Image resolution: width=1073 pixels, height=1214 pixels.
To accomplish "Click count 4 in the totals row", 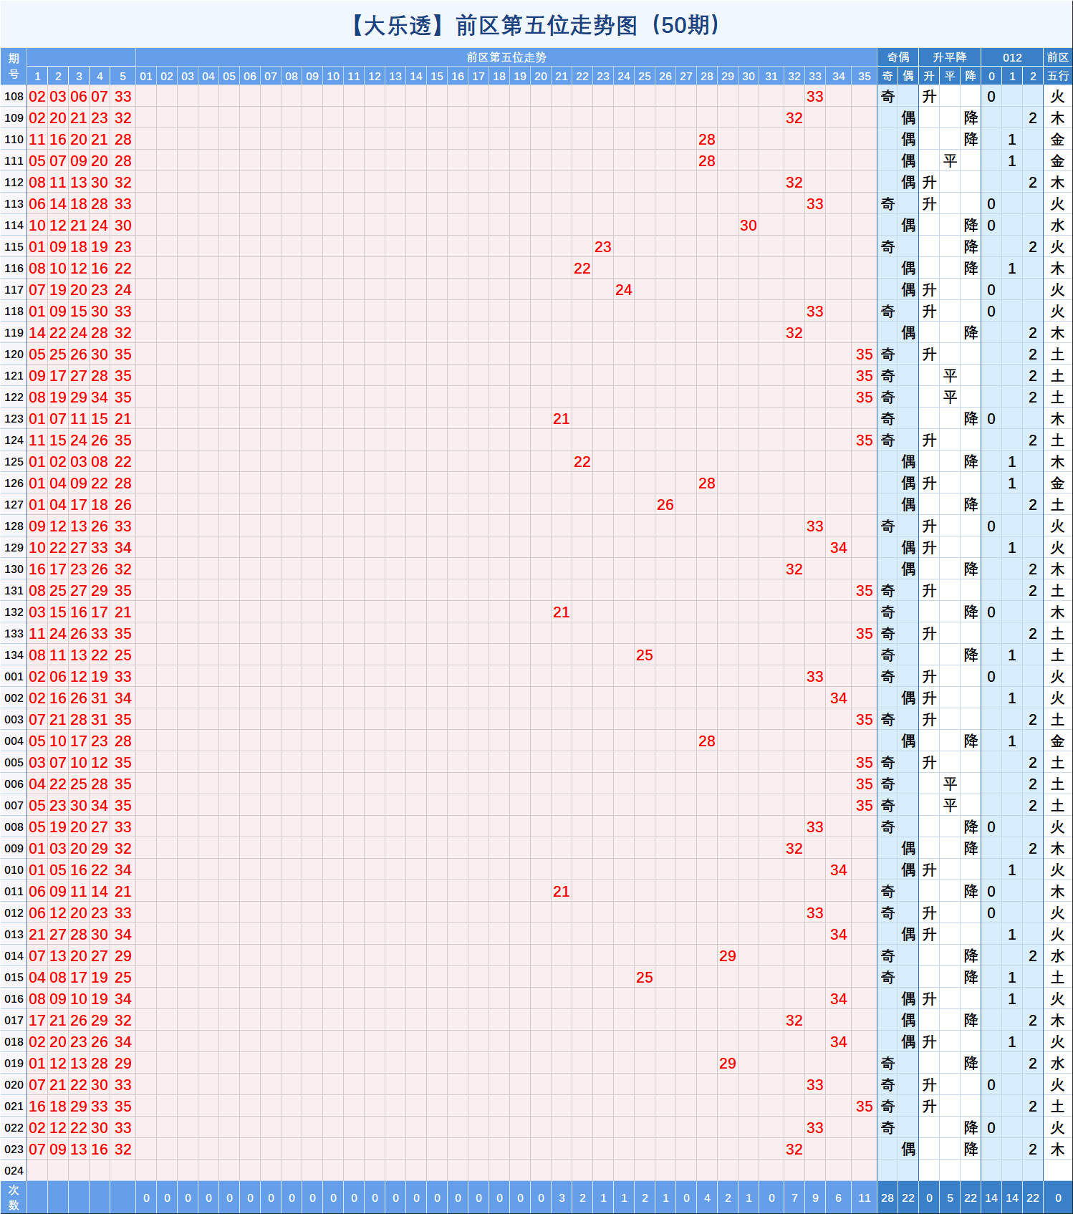I will (707, 1198).
